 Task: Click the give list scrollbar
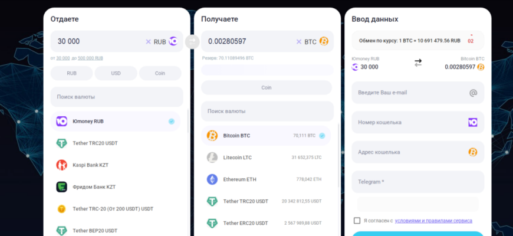[x=188, y=121]
